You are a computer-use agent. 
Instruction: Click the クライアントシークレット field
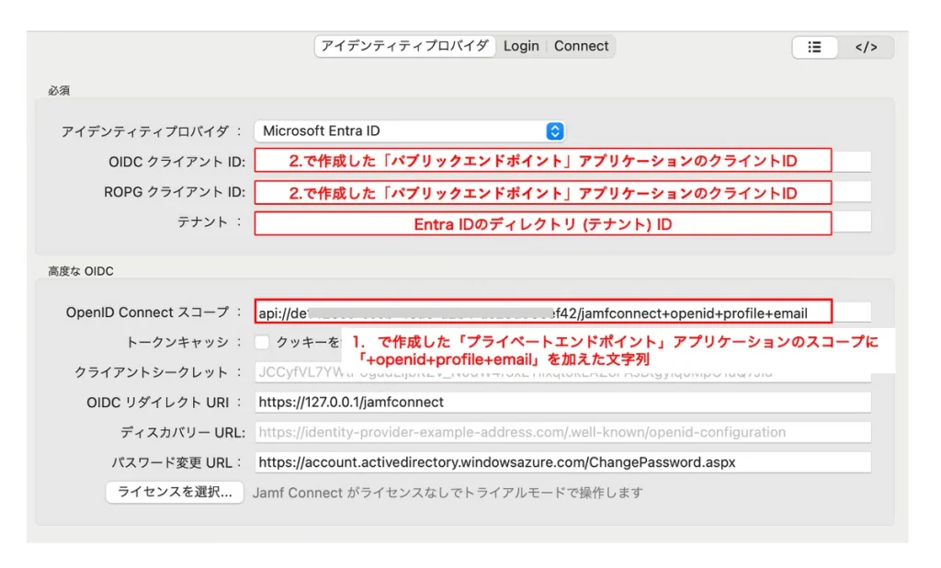pyautogui.click(x=561, y=372)
